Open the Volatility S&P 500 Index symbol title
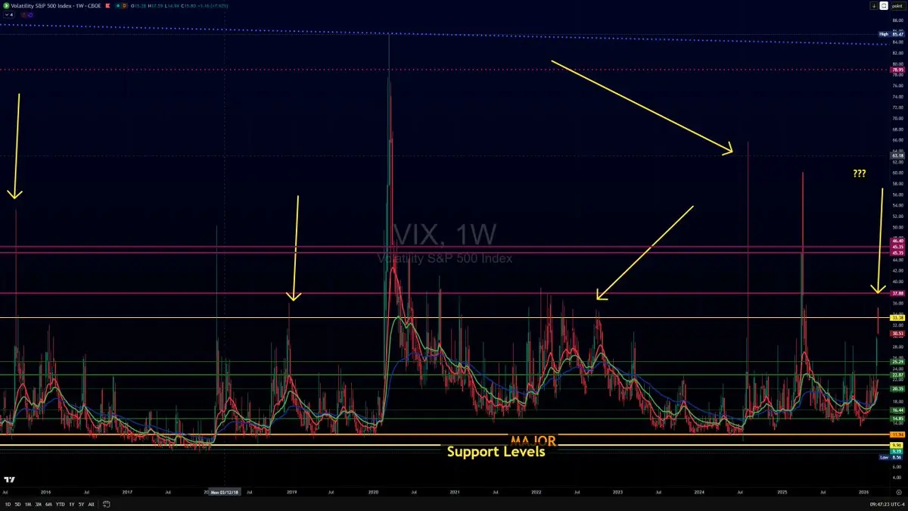 pos(42,6)
